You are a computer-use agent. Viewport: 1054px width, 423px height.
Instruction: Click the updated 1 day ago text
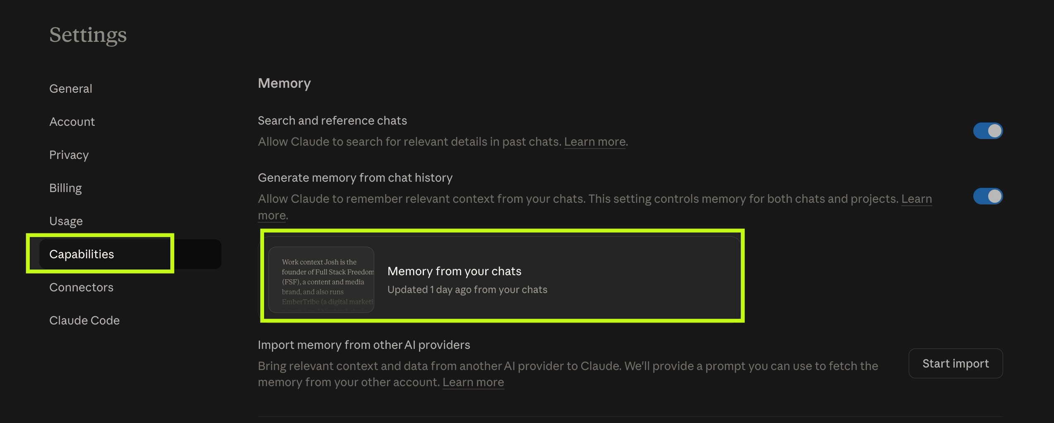pos(467,289)
